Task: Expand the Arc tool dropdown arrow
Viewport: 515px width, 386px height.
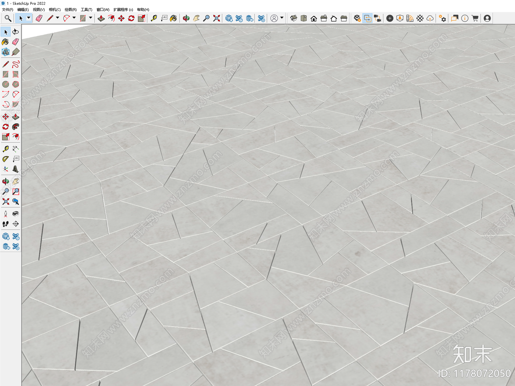Action: tap(74, 18)
